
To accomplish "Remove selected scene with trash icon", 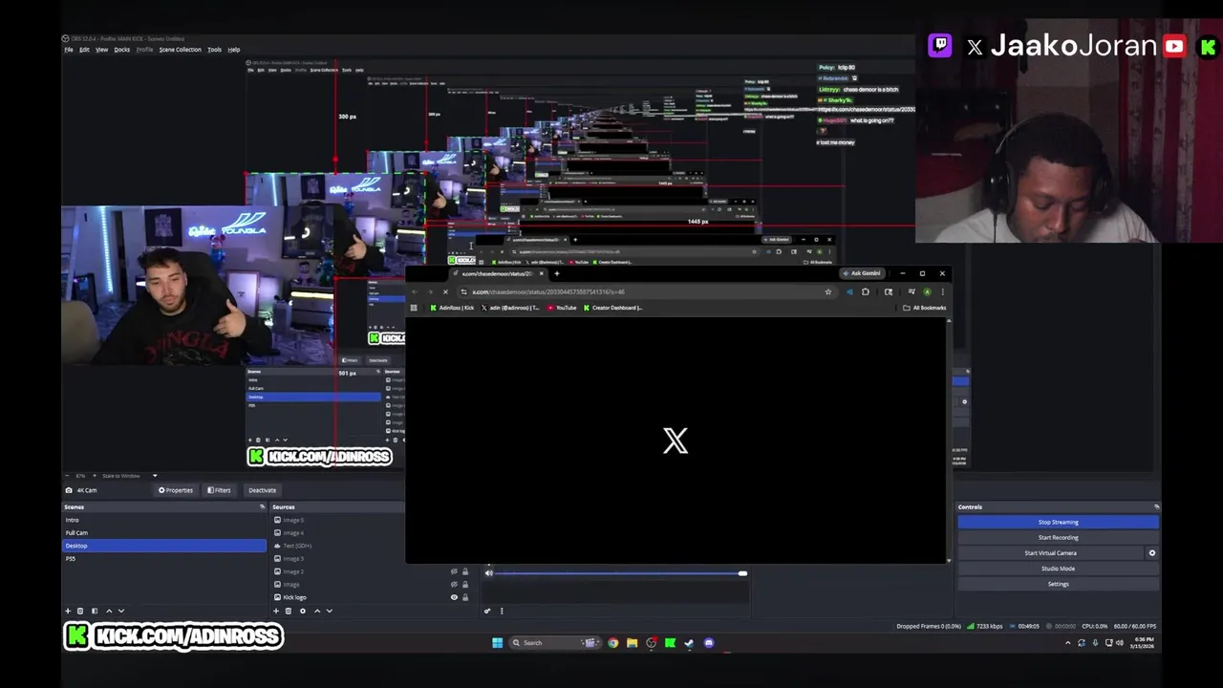I will pyautogui.click(x=80, y=611).
